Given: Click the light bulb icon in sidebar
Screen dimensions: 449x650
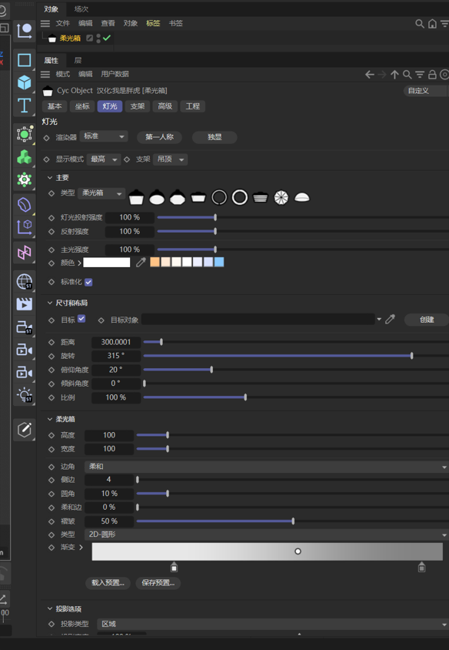Looking at the screenshot, I should 24,394.
